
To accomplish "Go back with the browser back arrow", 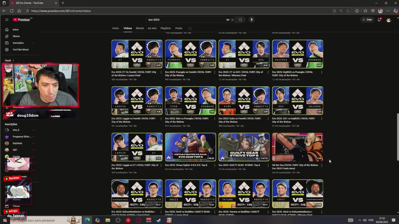I will (4, 11).
